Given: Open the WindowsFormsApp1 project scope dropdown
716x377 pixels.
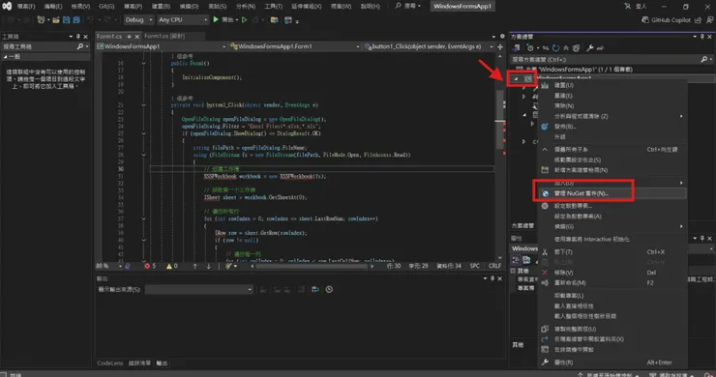Looking at the screenshot, I should [162, 46].
